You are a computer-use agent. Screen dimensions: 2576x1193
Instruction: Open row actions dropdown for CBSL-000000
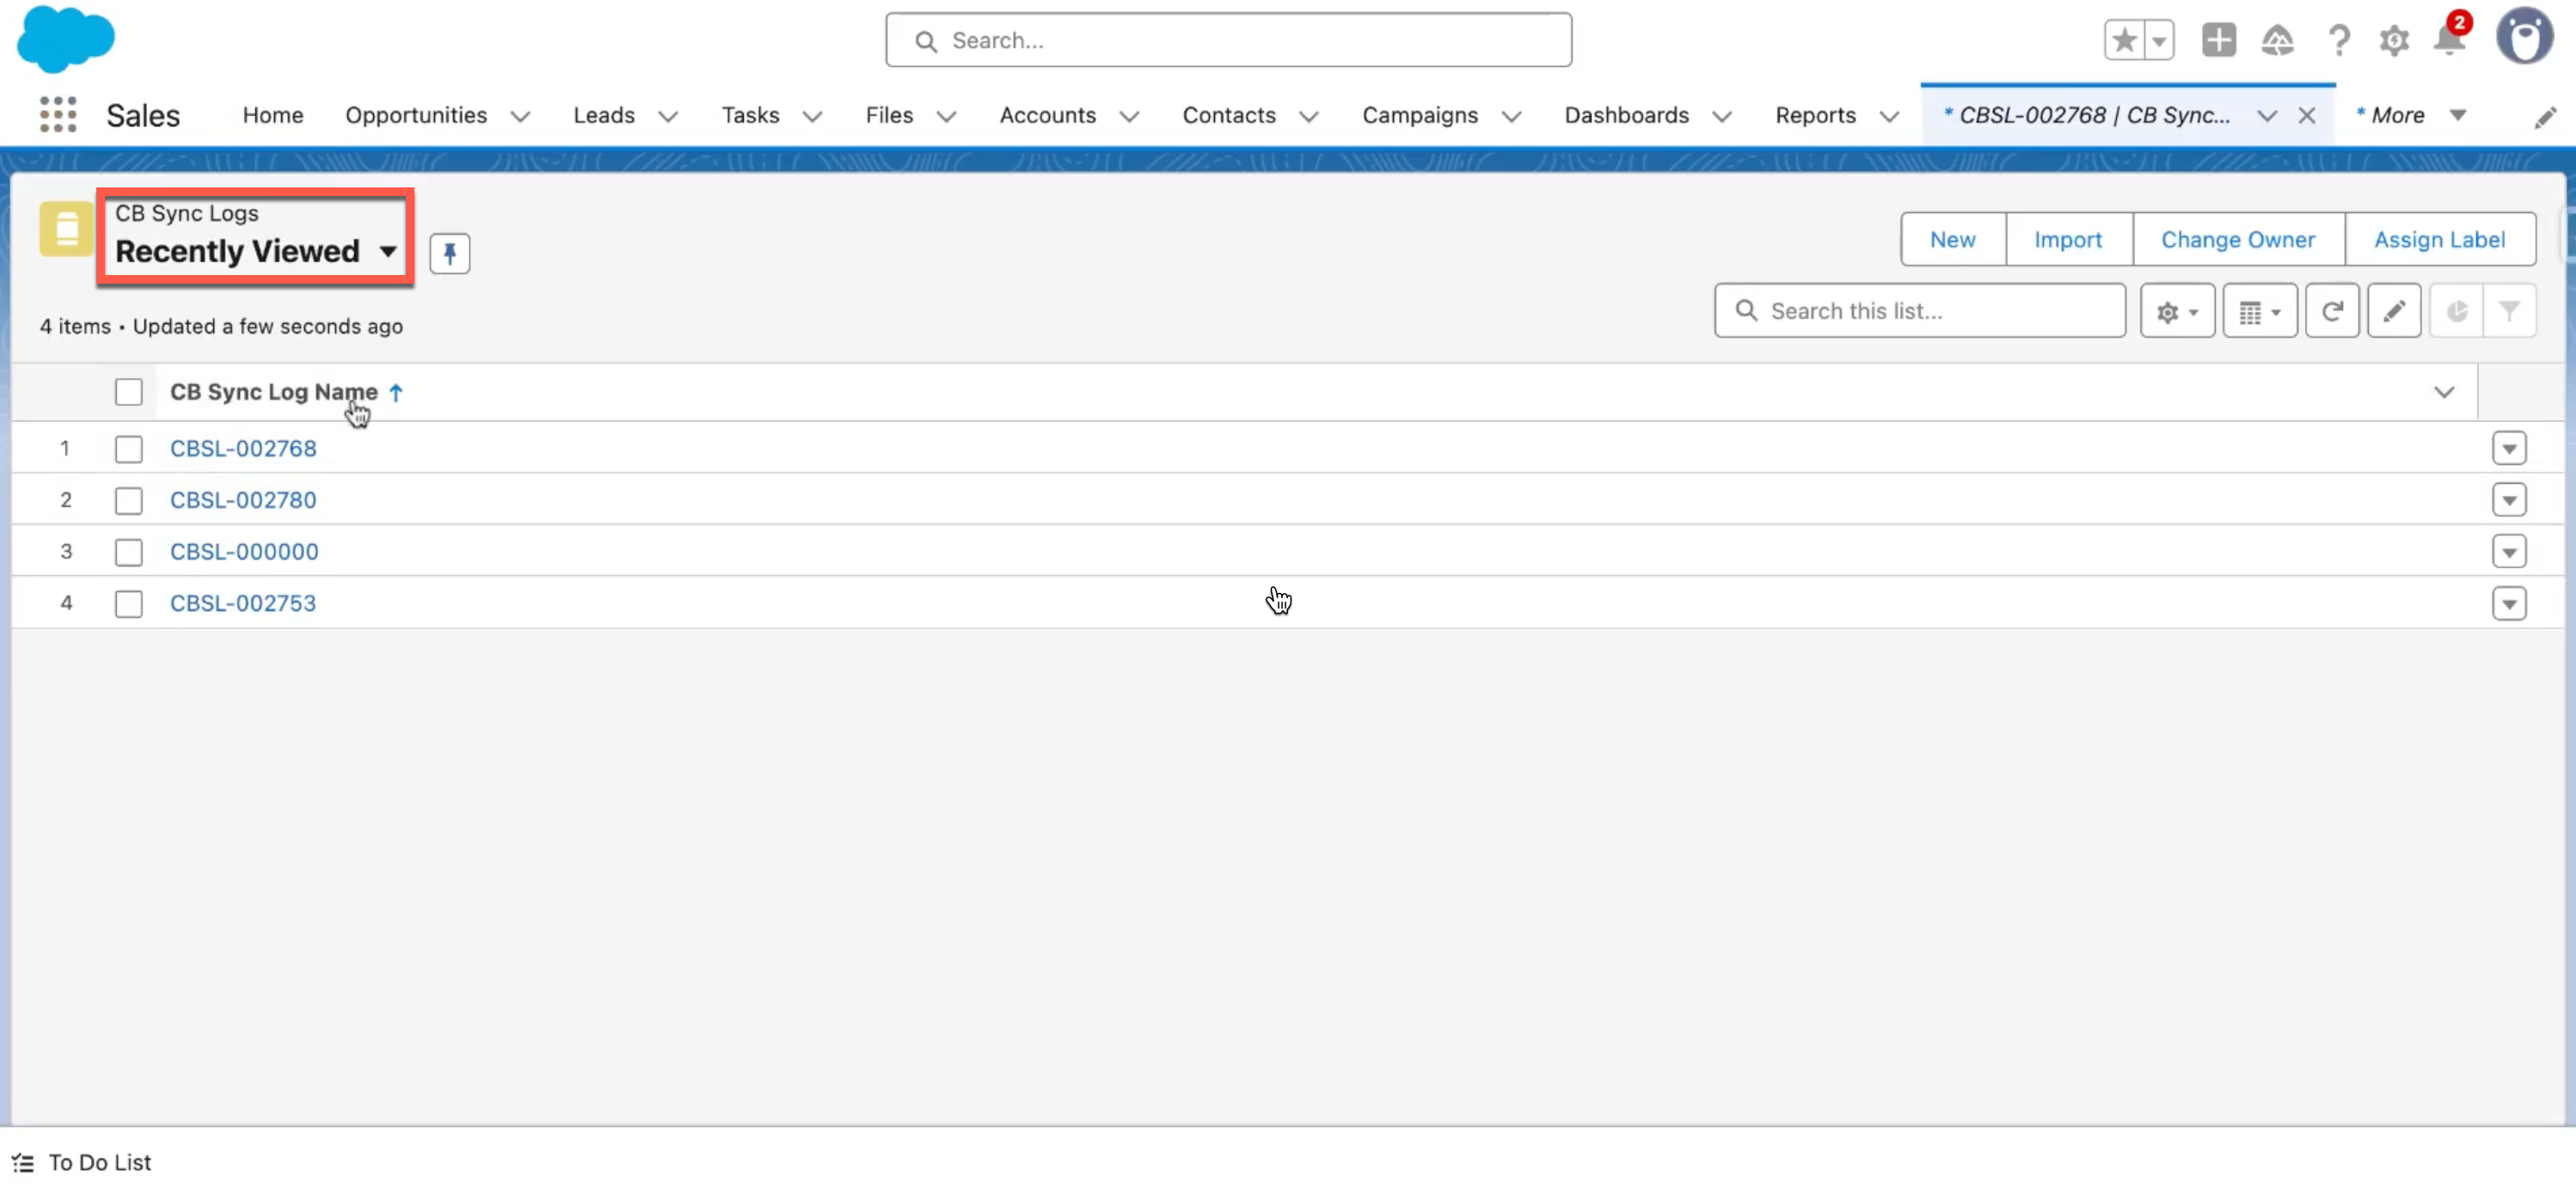point(2508,552)
